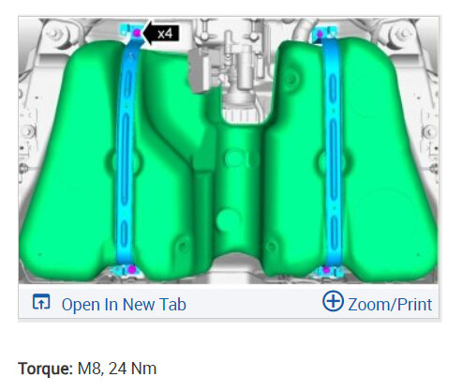The width and height of the screenshot is (462, 392).
Task: Open the Open In New Tab link
Action: click(124, 305)
